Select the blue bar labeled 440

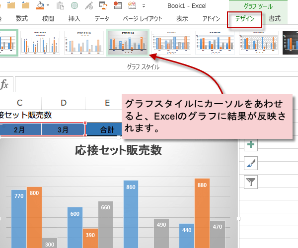[187, 236]
